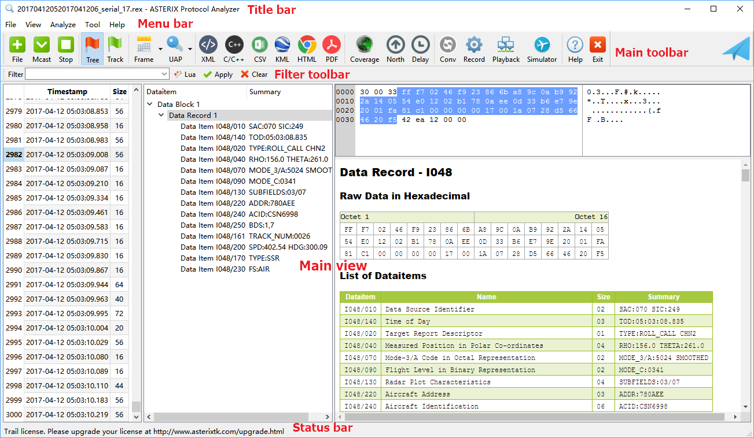This screenshot has height=438, width=754.
Task: Click the Size column header
Action: [120, 92]
